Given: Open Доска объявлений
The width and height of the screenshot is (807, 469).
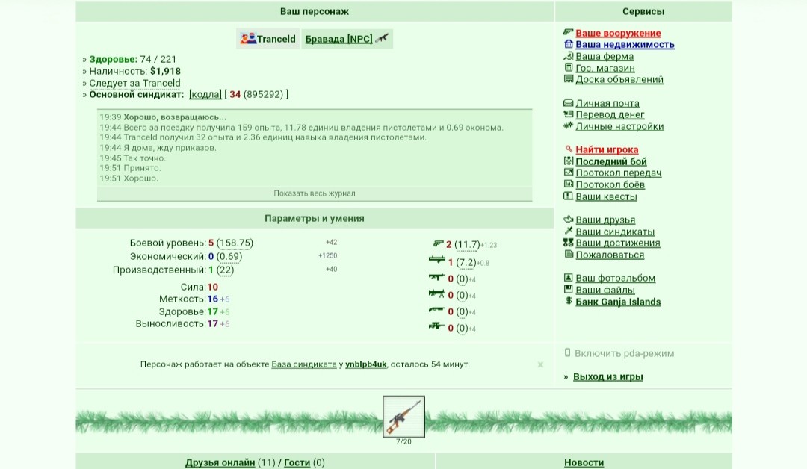Looking at the screenshot, I should click(x=619, y=79).
